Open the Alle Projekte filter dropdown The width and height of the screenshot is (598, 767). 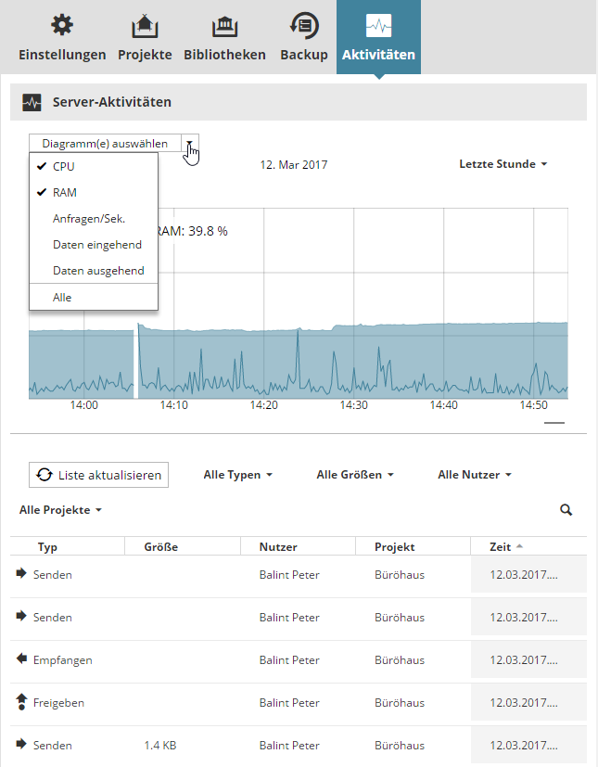point(60,510)
